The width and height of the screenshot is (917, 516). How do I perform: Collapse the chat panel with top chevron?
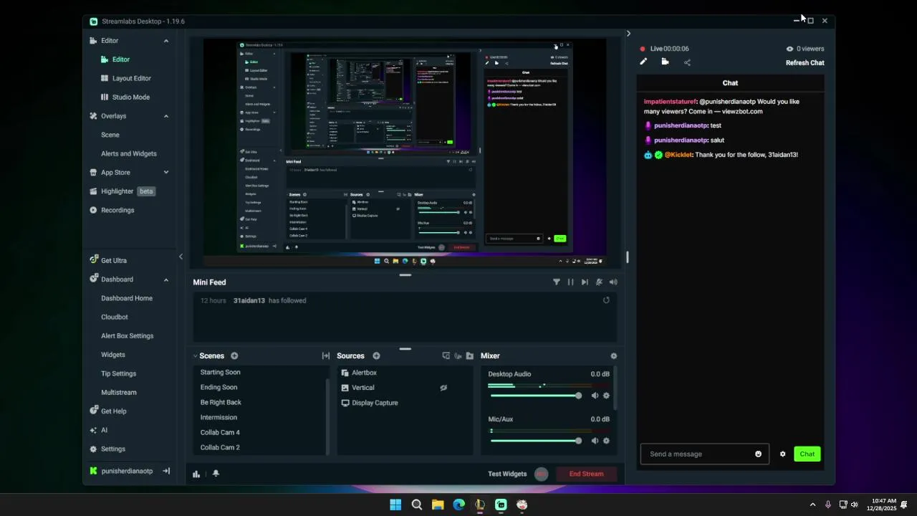coord(628,33)
